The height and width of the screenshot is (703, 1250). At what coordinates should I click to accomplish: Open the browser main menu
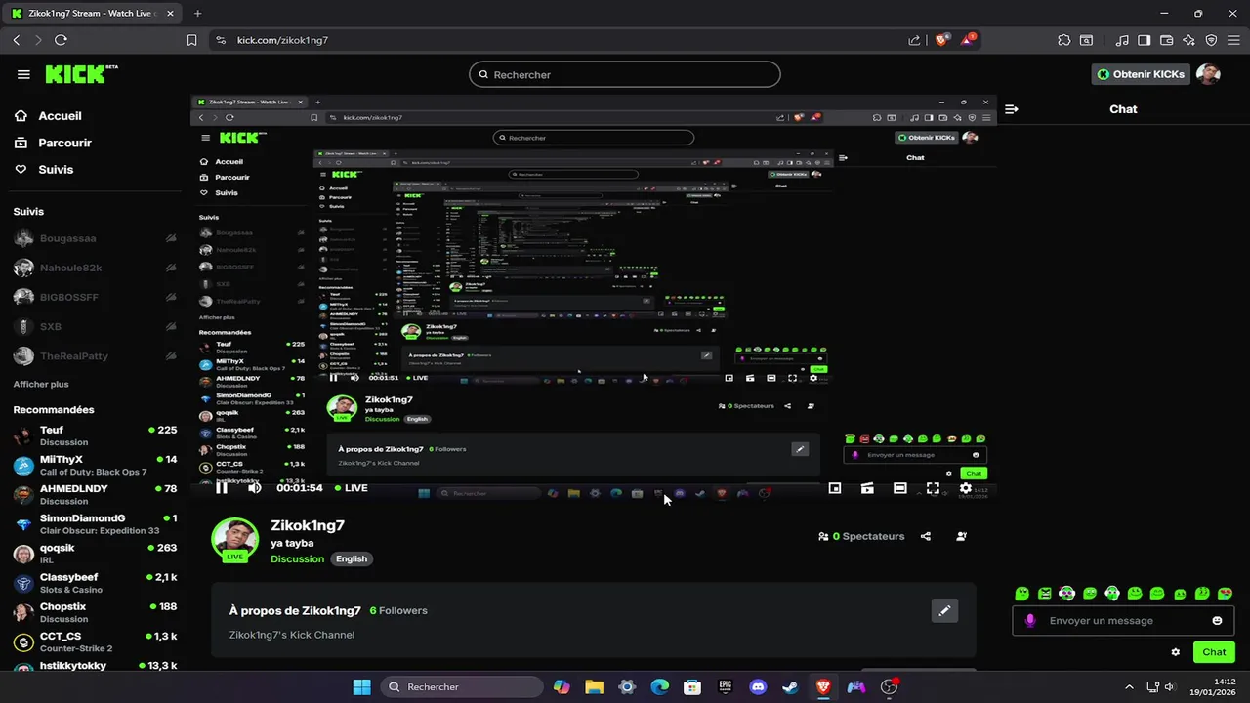point(1234,40)
